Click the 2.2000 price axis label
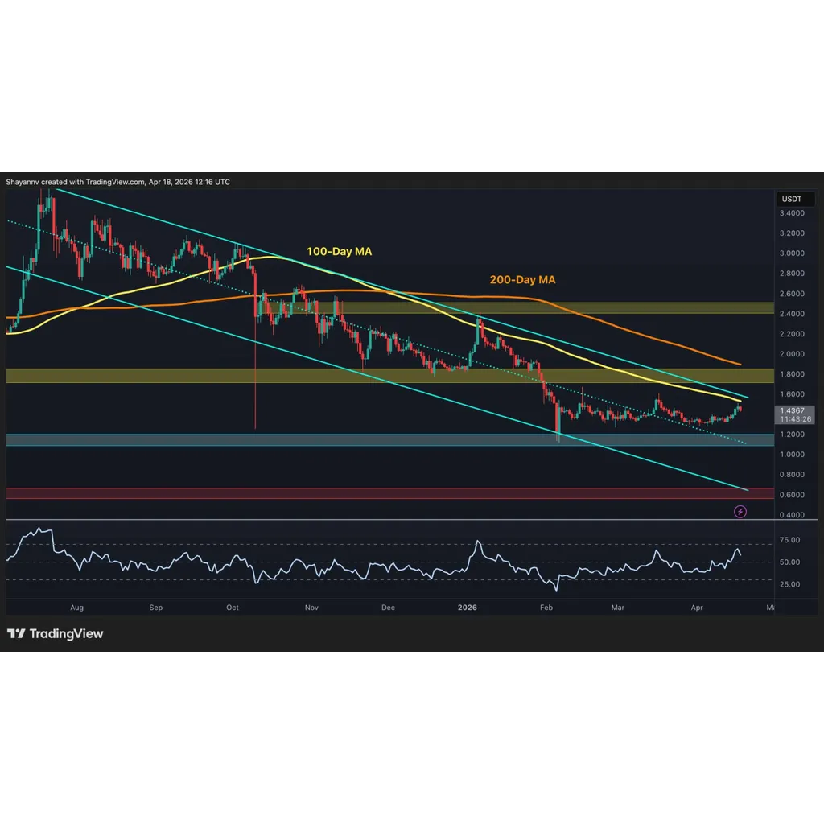The height and width of the screenshot is (824, 824). (792, 334)
